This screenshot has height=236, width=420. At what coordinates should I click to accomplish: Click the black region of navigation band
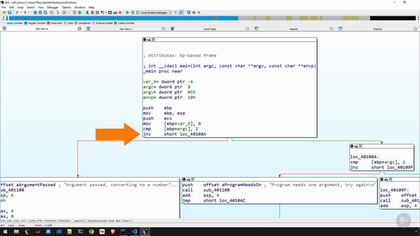click(x=392, y=18)
